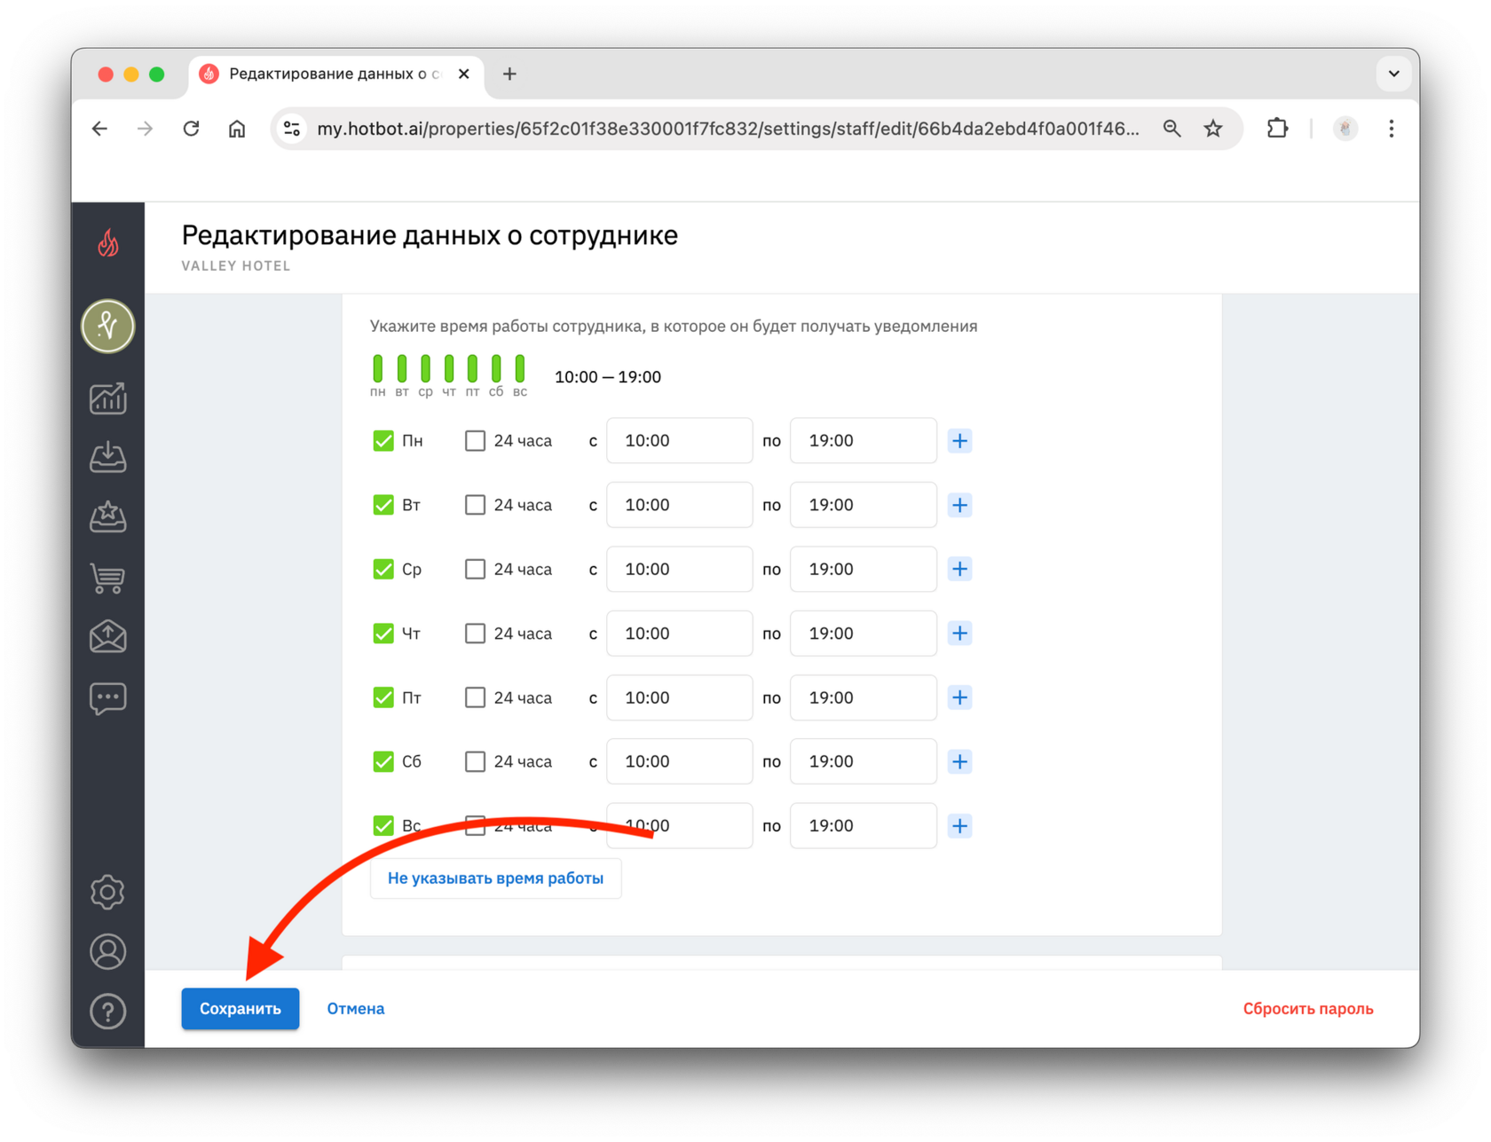Open a new browser tab

coord(509,75)
